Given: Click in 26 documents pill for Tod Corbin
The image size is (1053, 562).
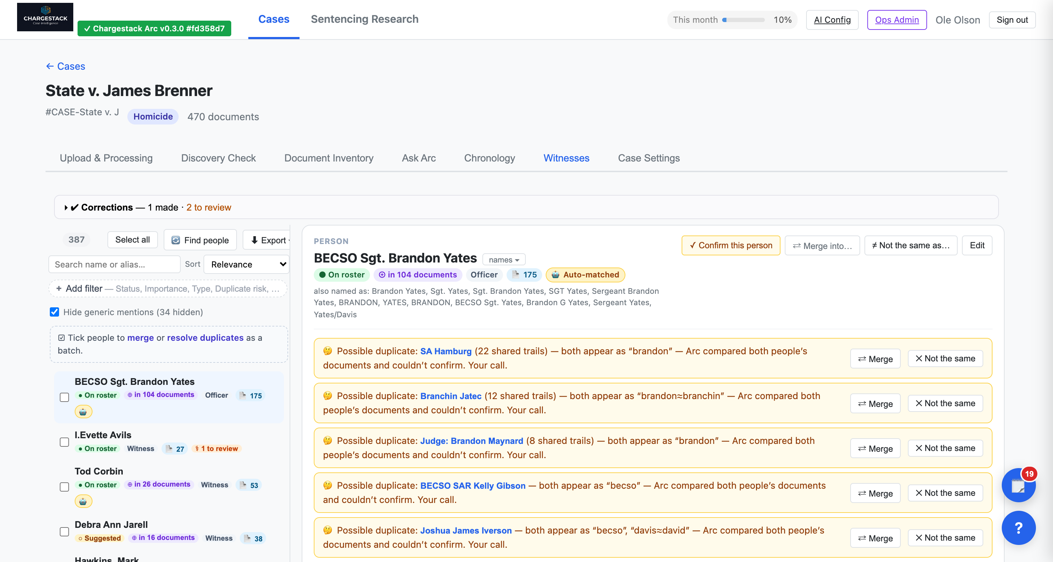Looking at the screenshot, I should pos(159,484).
